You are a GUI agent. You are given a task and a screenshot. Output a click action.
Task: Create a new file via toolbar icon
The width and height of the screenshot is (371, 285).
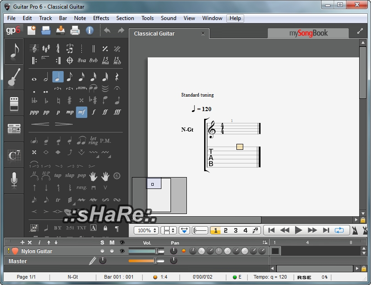click(x=31, y=31)
